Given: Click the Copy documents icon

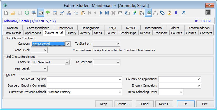Looking at the screenshot, I should [x=76, y=13].
